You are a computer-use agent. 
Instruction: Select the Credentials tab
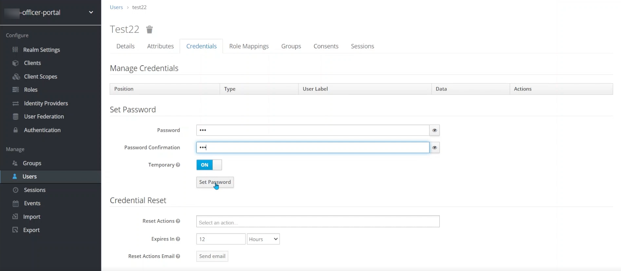(201, 46)
